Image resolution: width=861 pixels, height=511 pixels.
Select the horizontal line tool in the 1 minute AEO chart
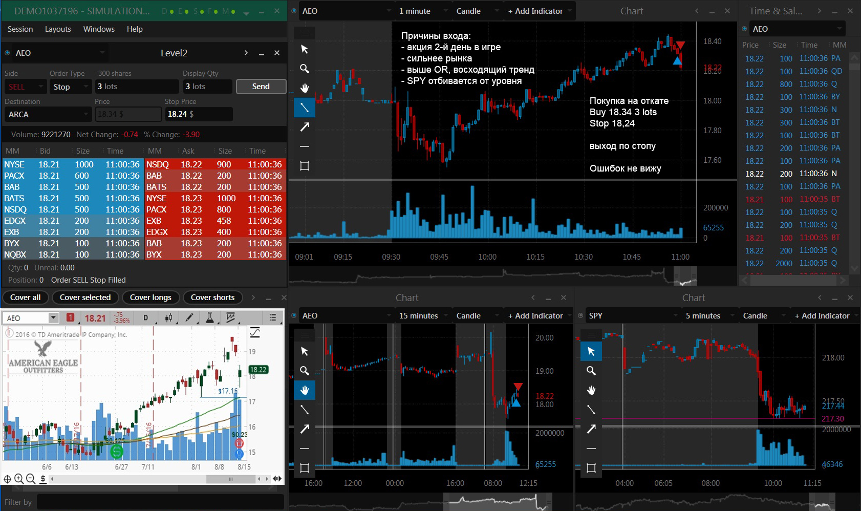305,146
